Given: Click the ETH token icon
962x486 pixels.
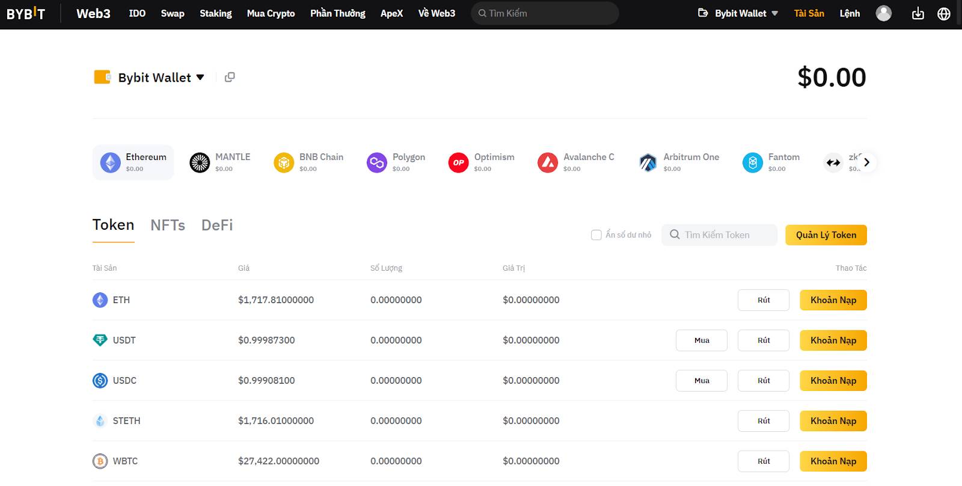Looking at the screenshot, I should pos(100,300).
